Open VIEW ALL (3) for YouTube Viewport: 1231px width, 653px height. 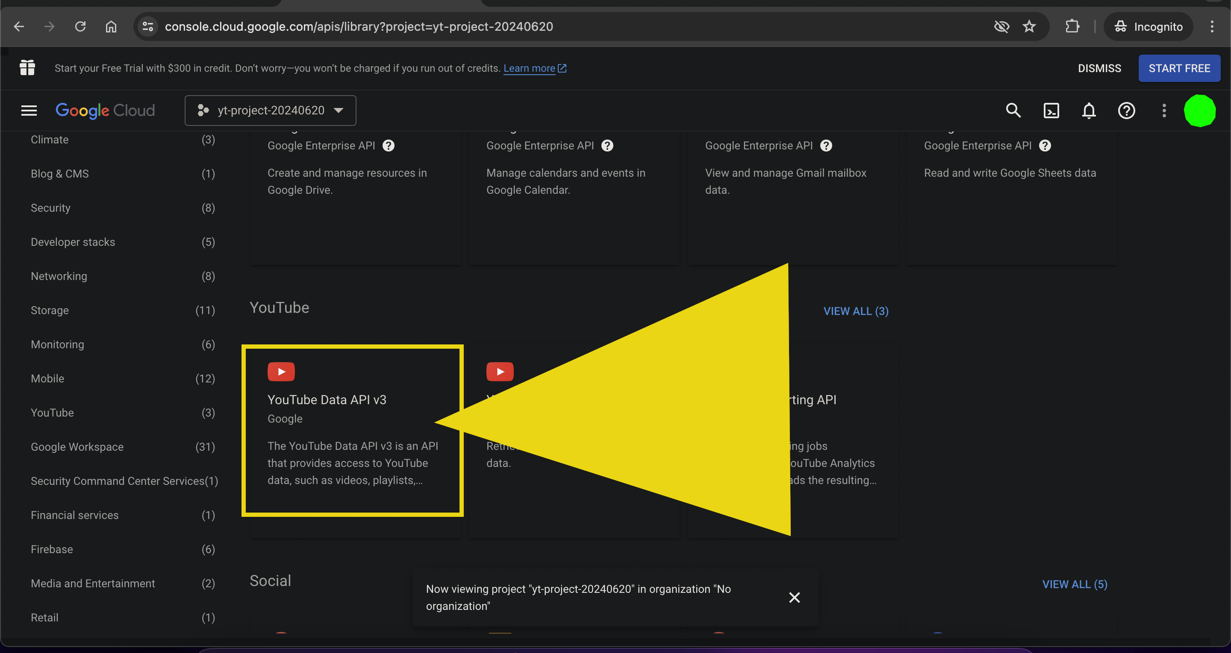[856, 311]
